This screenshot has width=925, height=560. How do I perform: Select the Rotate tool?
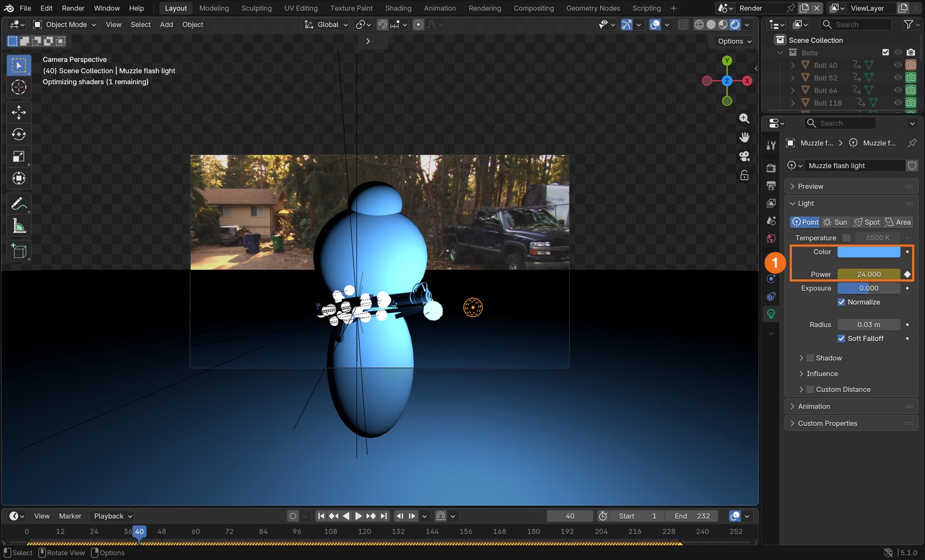pos(19,134)
